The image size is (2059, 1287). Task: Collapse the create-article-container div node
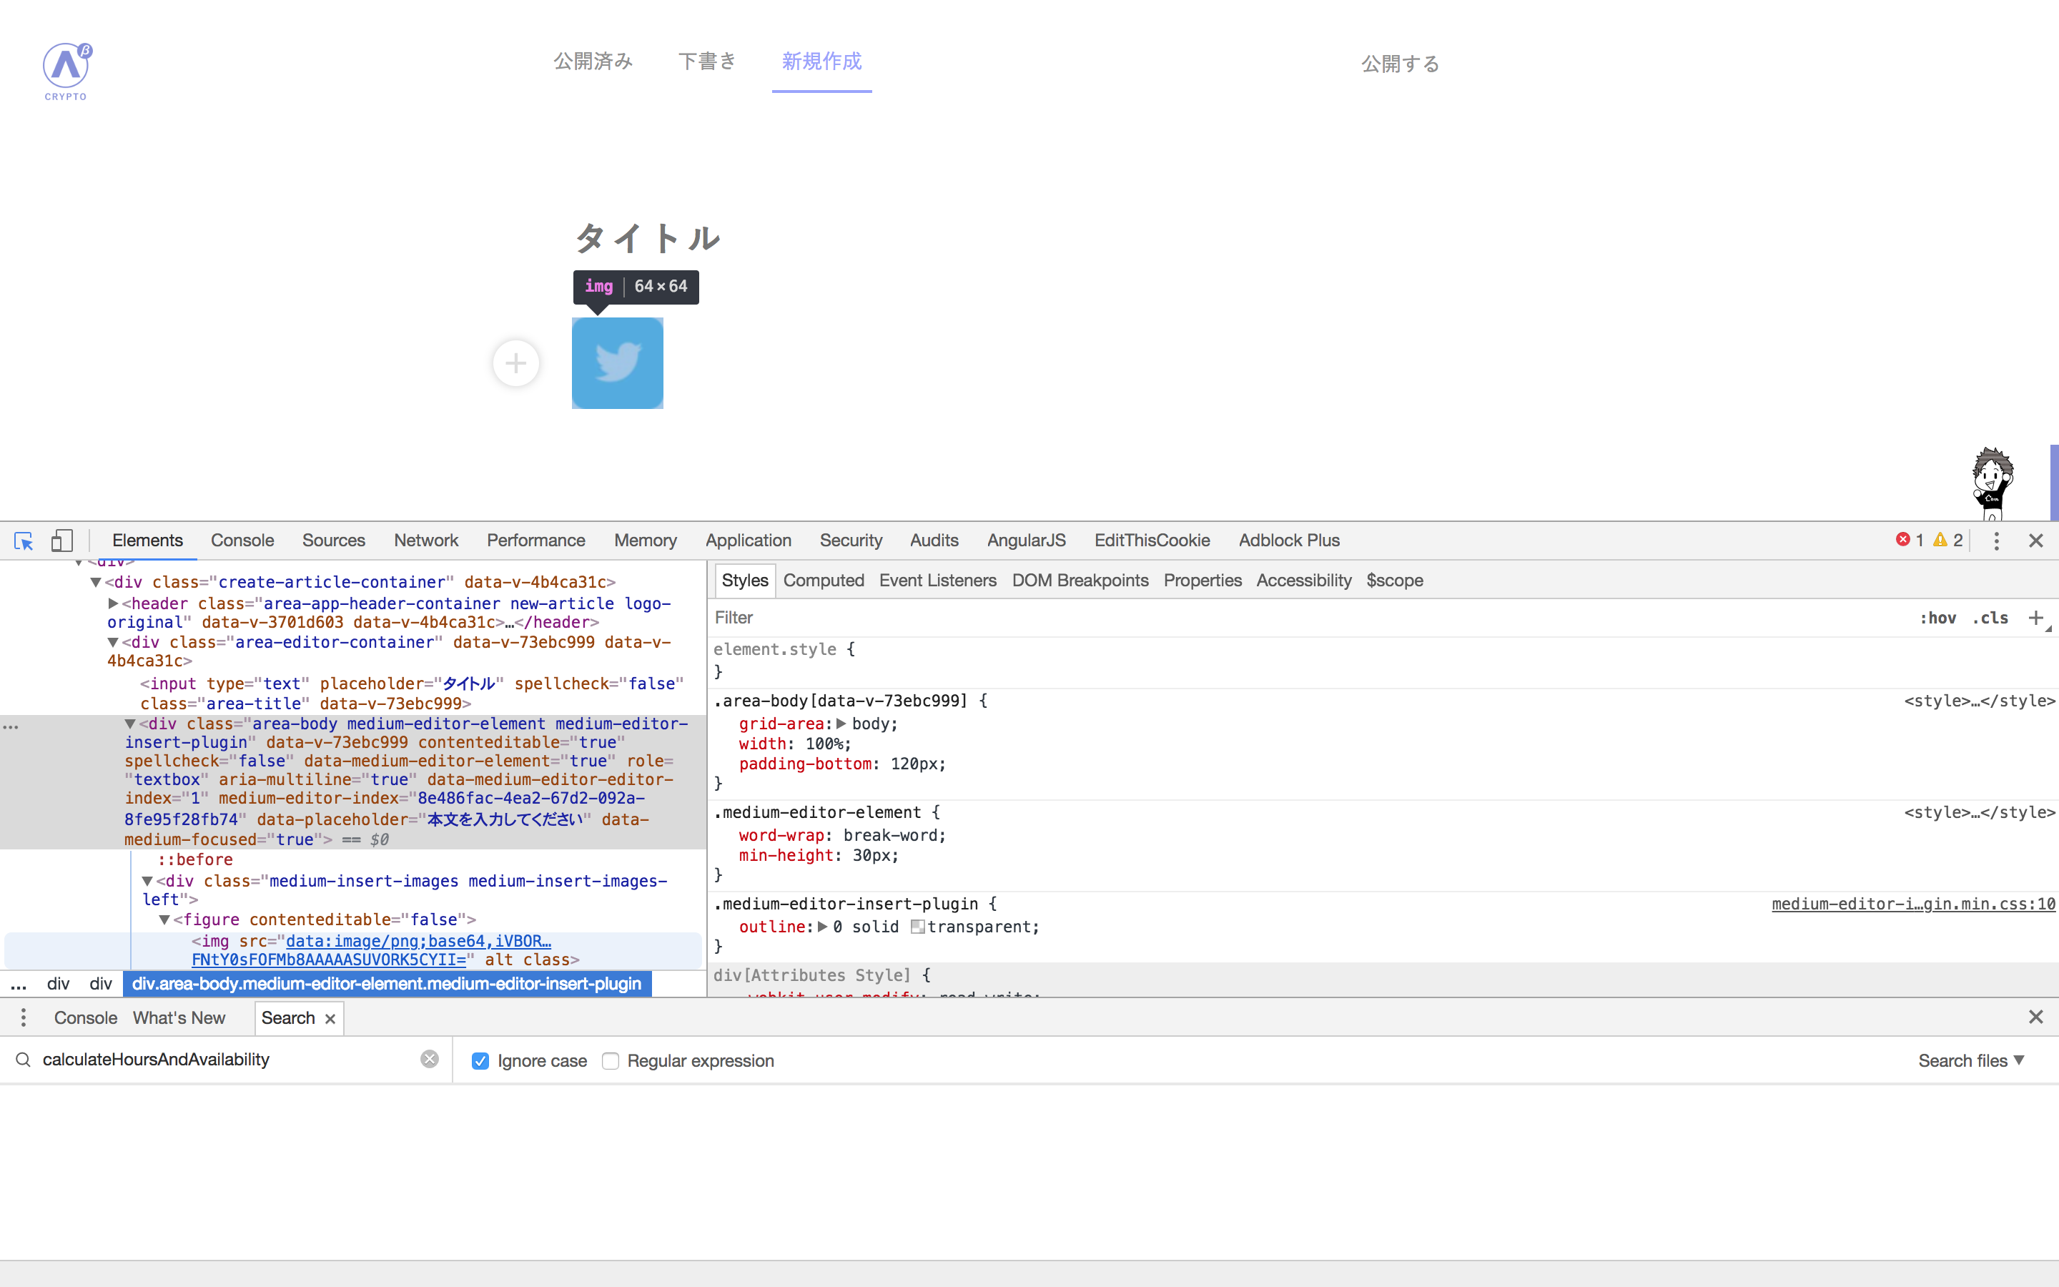click(96, 582)
